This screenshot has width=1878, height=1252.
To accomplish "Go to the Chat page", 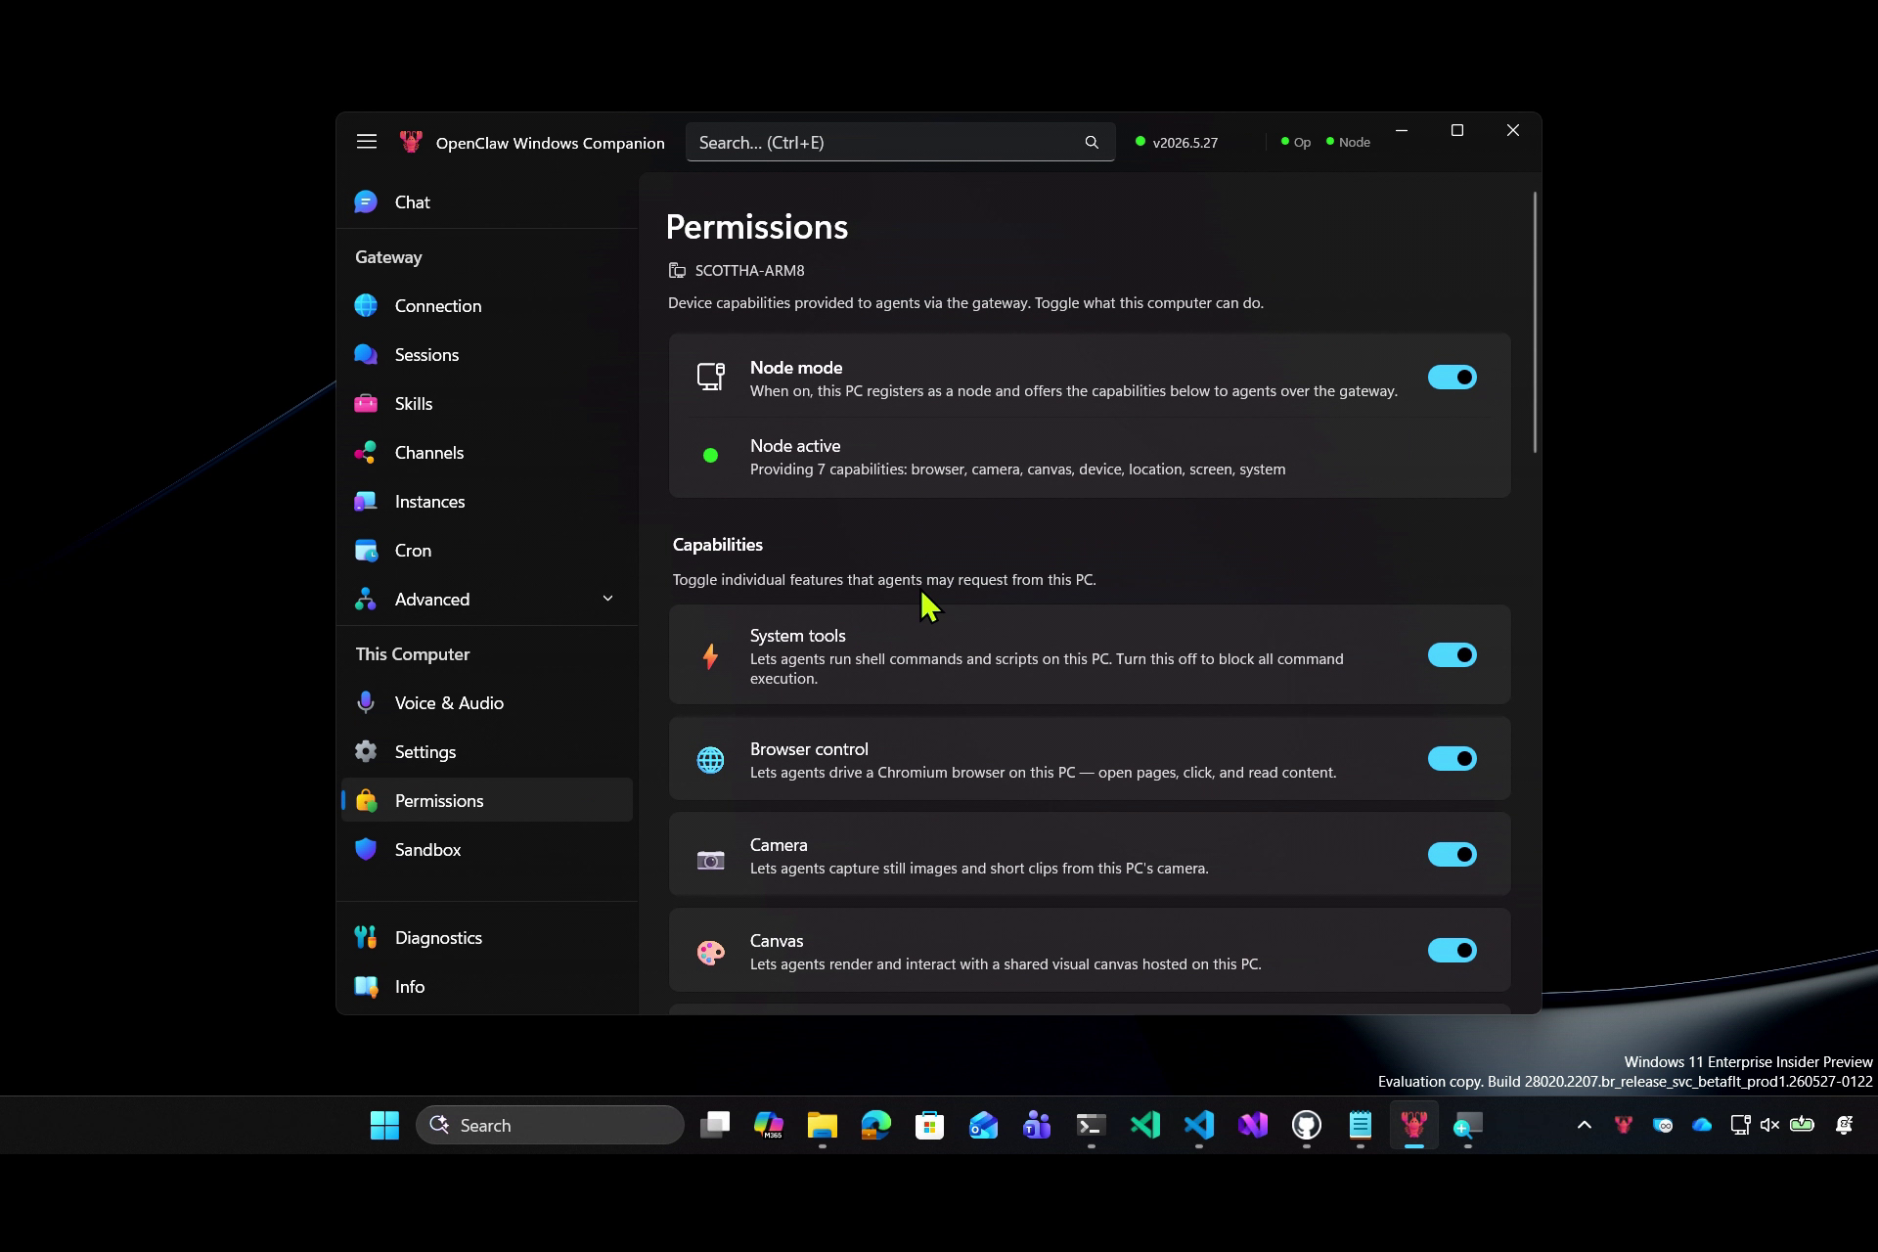I will 487,201.
